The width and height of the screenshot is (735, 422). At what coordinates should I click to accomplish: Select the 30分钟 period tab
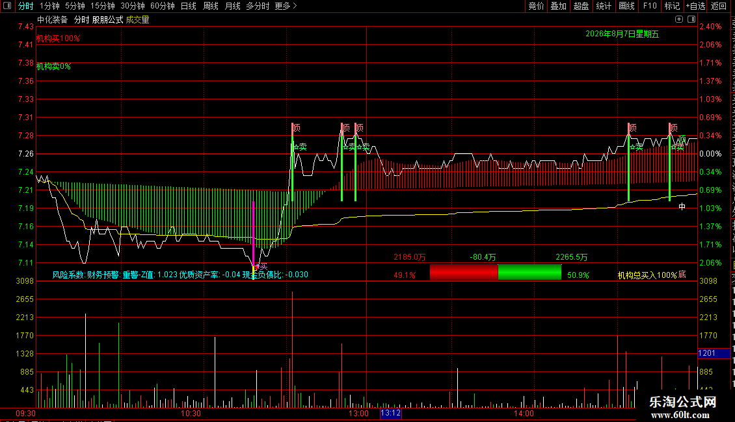133,6
